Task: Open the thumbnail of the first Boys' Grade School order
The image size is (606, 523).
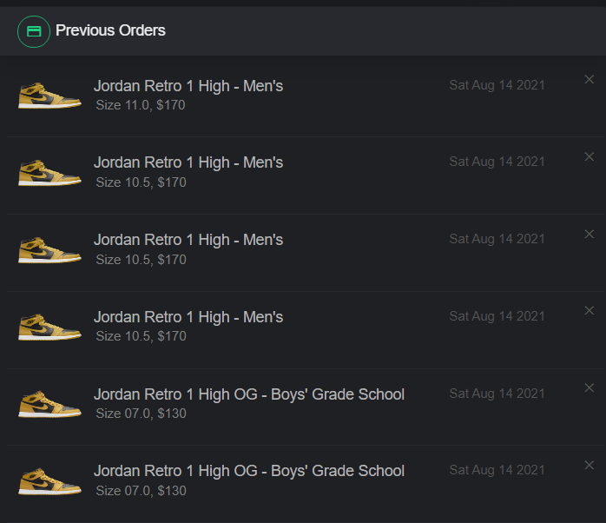Action: [x=49, y=404]
